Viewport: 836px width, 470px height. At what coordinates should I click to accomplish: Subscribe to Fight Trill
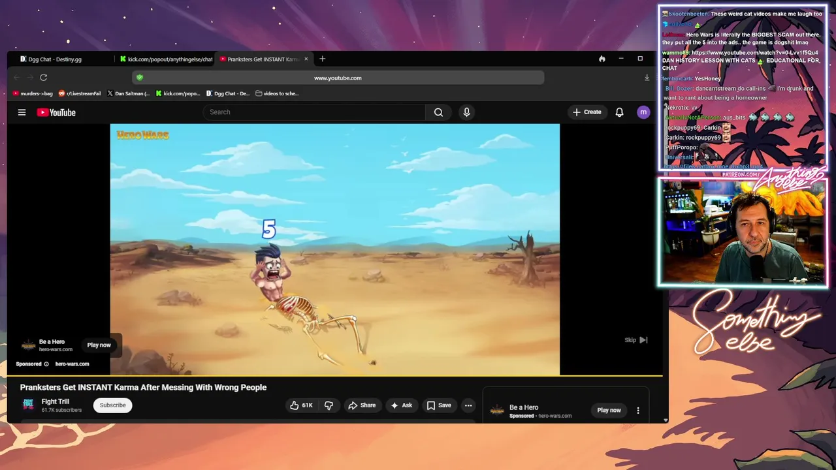pos(112,405)
